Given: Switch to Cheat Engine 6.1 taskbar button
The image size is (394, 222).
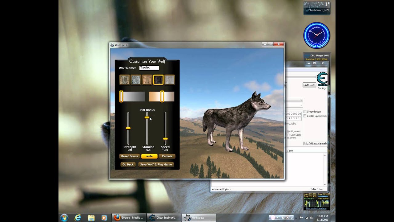Looking at the screenshot, I should [x=164, y=217].
